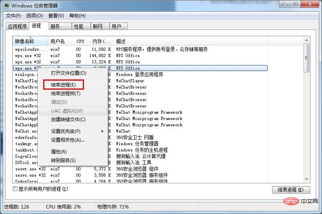Click the 物理内存: 71% status entry
The width and height of the screenshot is (322, 214).
[113, 207]
